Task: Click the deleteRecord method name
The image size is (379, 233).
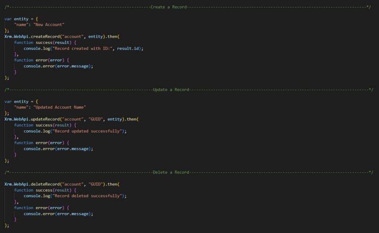Action: click(45, 184)
